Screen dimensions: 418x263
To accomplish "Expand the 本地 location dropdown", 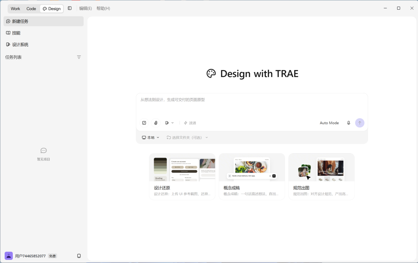I will pyautogui.click(x=151, y=138).
